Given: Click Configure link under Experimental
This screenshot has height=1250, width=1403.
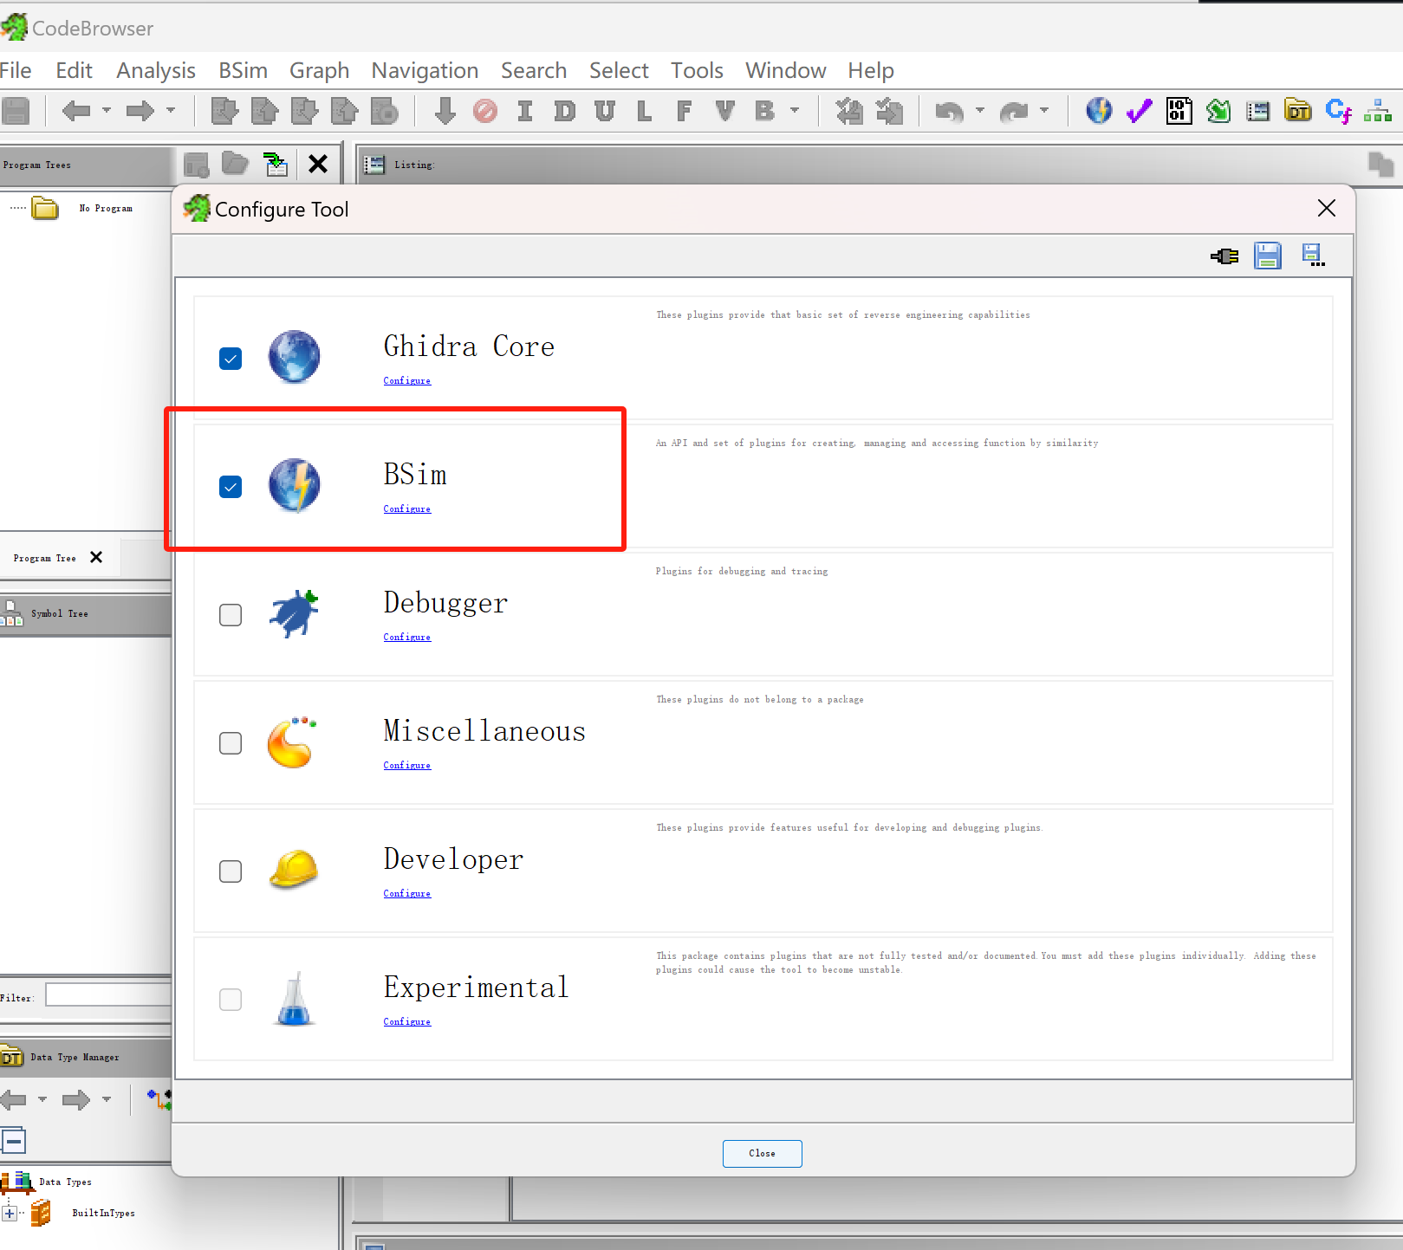Looking at the screenshot, I should click(x=407, y=1022).
